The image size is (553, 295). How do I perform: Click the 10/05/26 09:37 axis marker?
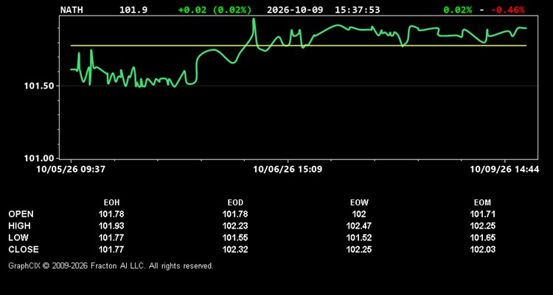point(71,170)
